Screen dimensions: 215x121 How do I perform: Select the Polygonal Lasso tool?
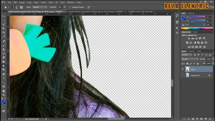tap(4, 25)
